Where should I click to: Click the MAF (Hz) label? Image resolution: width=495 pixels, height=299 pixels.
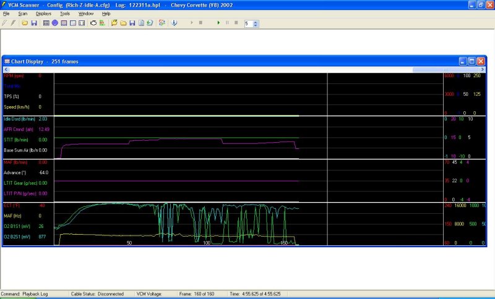click(12, 216)
